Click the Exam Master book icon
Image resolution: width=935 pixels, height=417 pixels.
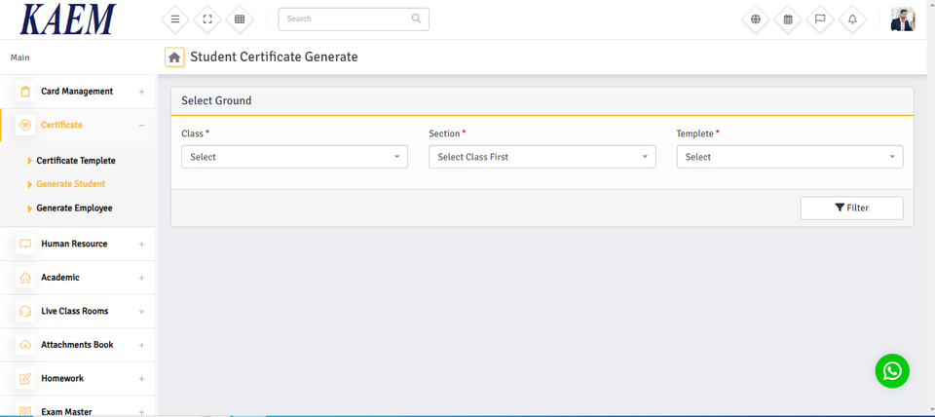25,411
